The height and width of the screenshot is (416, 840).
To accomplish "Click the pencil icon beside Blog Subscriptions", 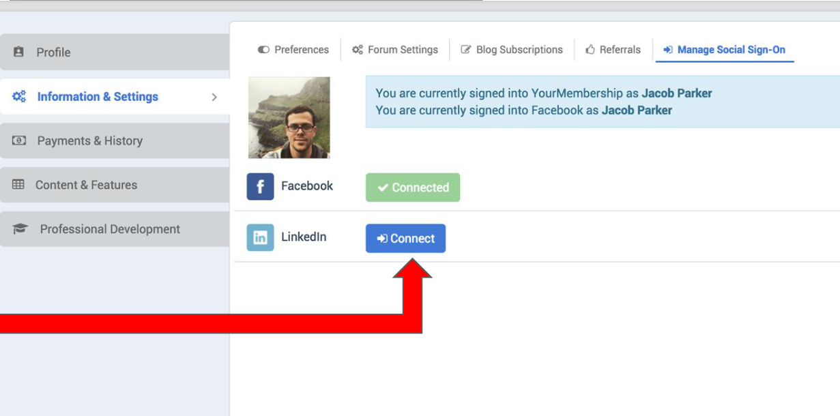I will point(466,50).
